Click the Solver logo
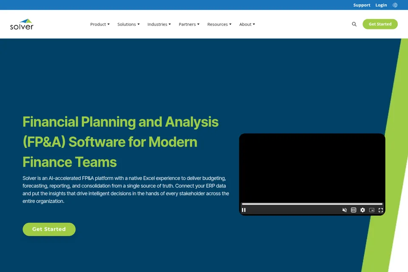Screen dimensions: 408x272 pos(22,24)
